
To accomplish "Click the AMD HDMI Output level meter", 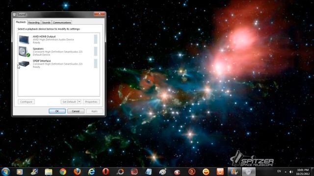I will 96,39.
